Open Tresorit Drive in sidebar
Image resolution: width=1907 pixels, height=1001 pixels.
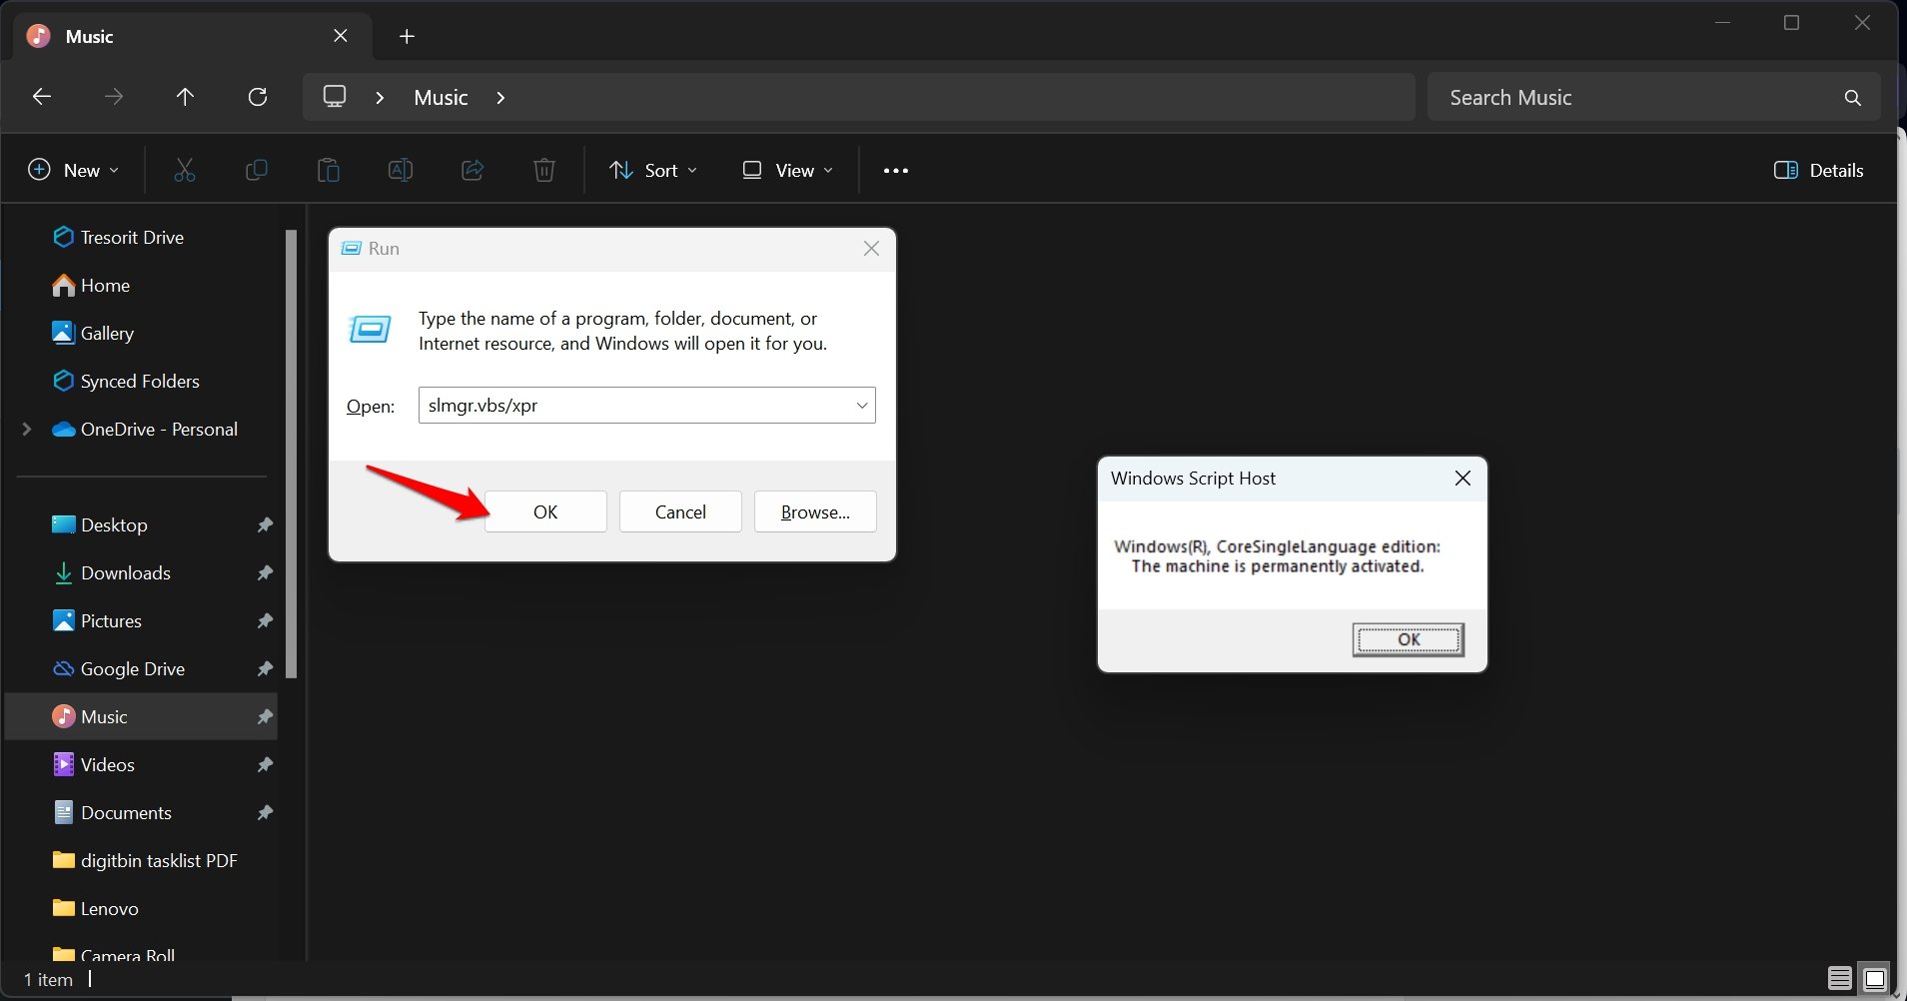(118, 237)
